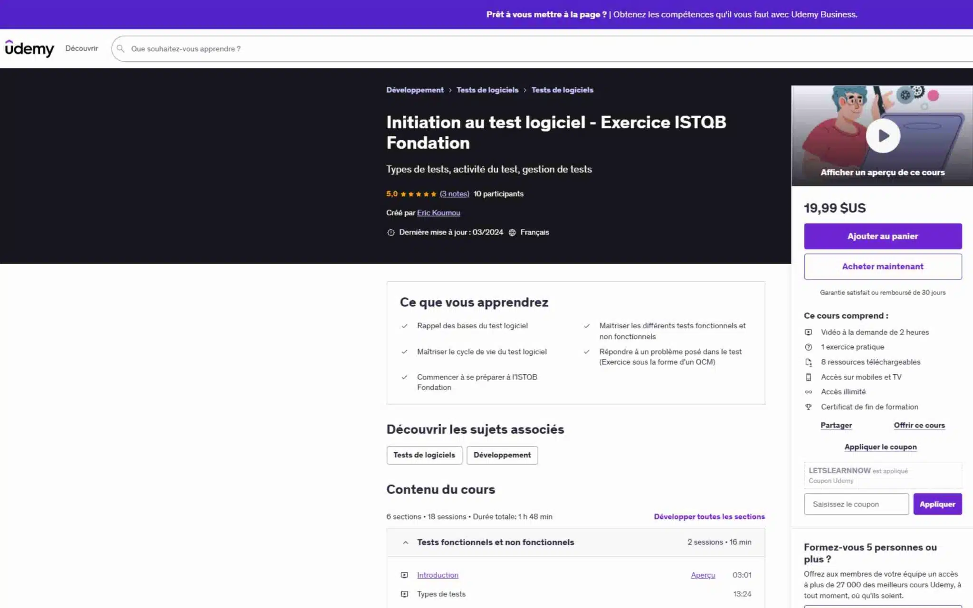Click the video on demand icon

coord(808,332)
